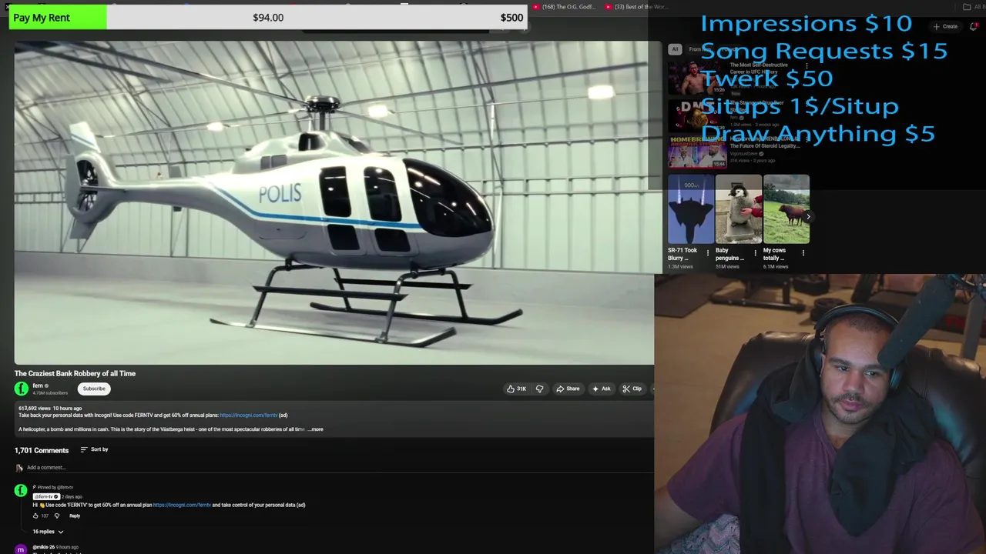Open the Strongest Drug Ever video thumbnail
This screenshot has width=986, height=554.
(697, 114)
